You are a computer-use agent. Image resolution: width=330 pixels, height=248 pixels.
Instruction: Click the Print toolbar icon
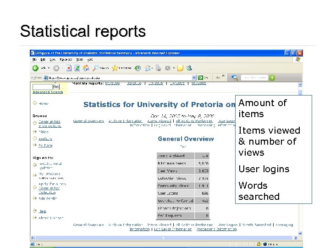(158, 68)
